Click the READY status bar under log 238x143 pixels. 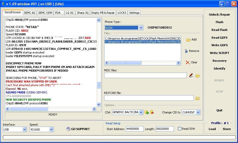(53, 115)
